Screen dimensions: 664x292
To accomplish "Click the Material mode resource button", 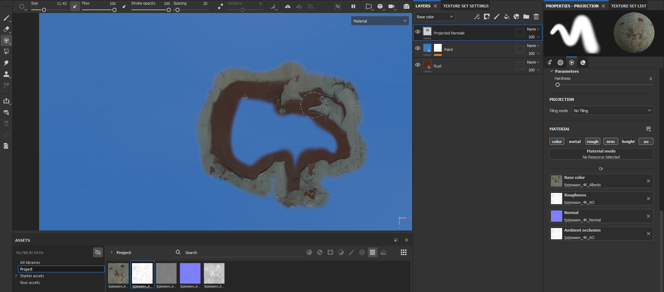I will (x=601, y=154).
